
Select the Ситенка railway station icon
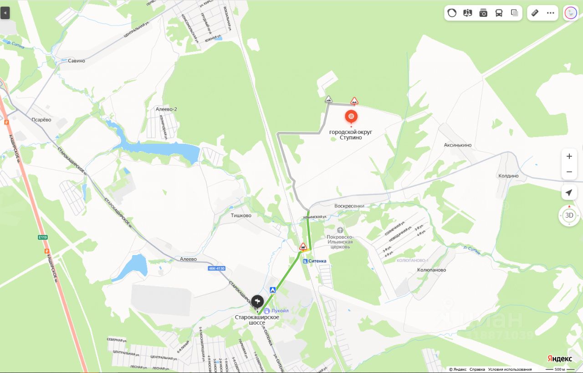(x=305, y=261)
